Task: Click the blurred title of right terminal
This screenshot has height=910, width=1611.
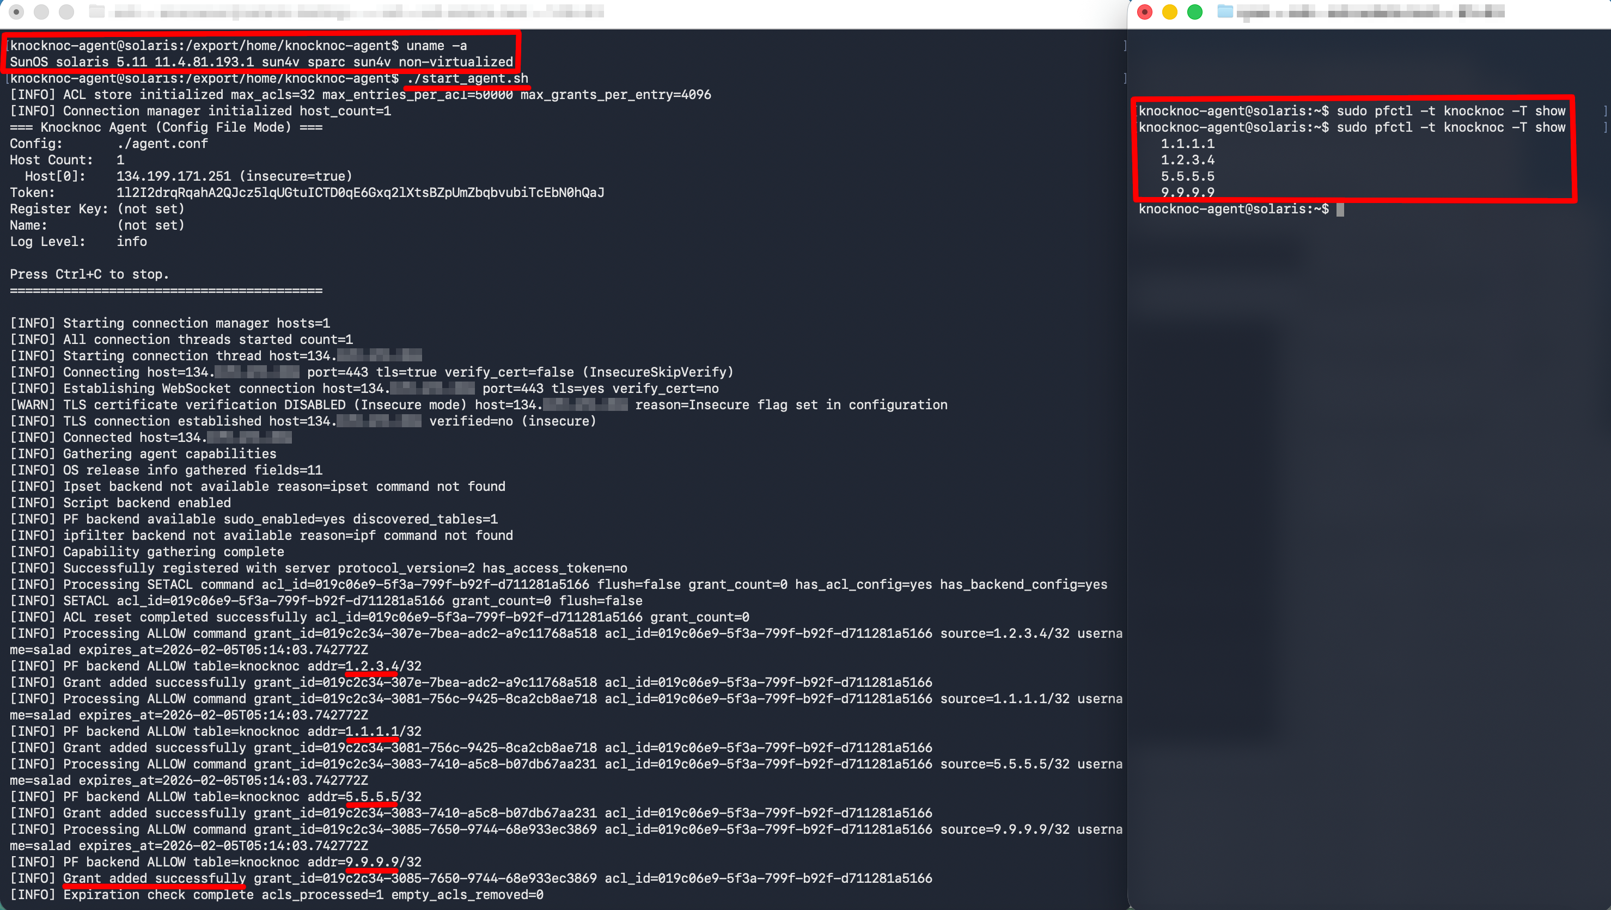Action: click(x=1370, y=11)
